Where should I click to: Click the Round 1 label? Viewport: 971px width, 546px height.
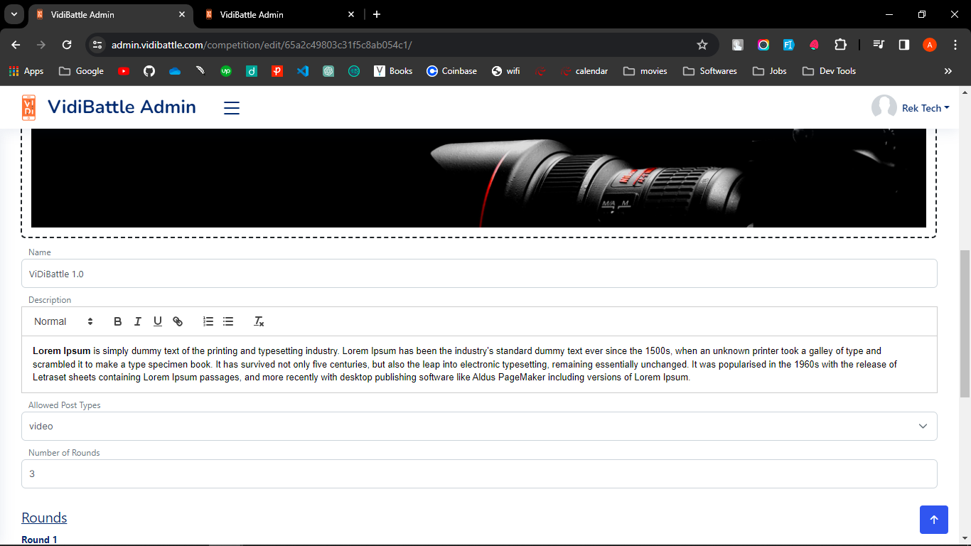tap(39, 540)
